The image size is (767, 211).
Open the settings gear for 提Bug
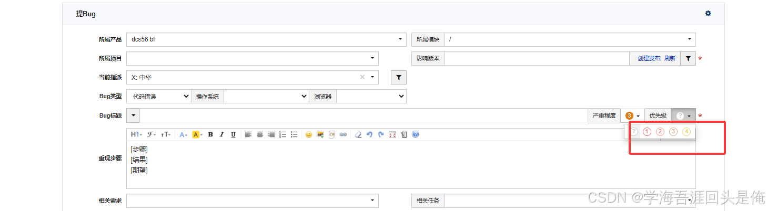(708, 14)
